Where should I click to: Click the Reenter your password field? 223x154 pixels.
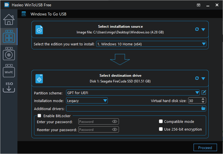[x=98, y=130]
